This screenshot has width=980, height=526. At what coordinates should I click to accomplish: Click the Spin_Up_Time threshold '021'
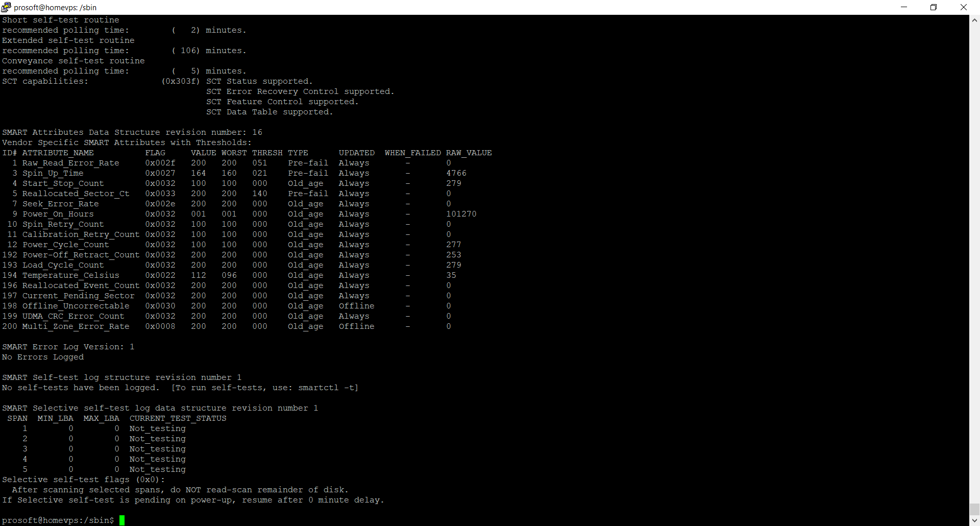pyautogui.click(x=260, y=173)
